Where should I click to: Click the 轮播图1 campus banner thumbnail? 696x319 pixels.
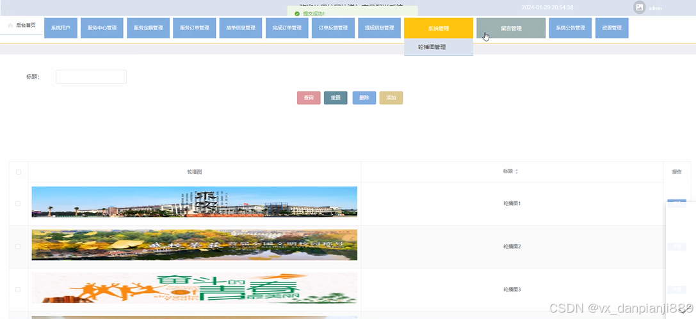(195, 201)
